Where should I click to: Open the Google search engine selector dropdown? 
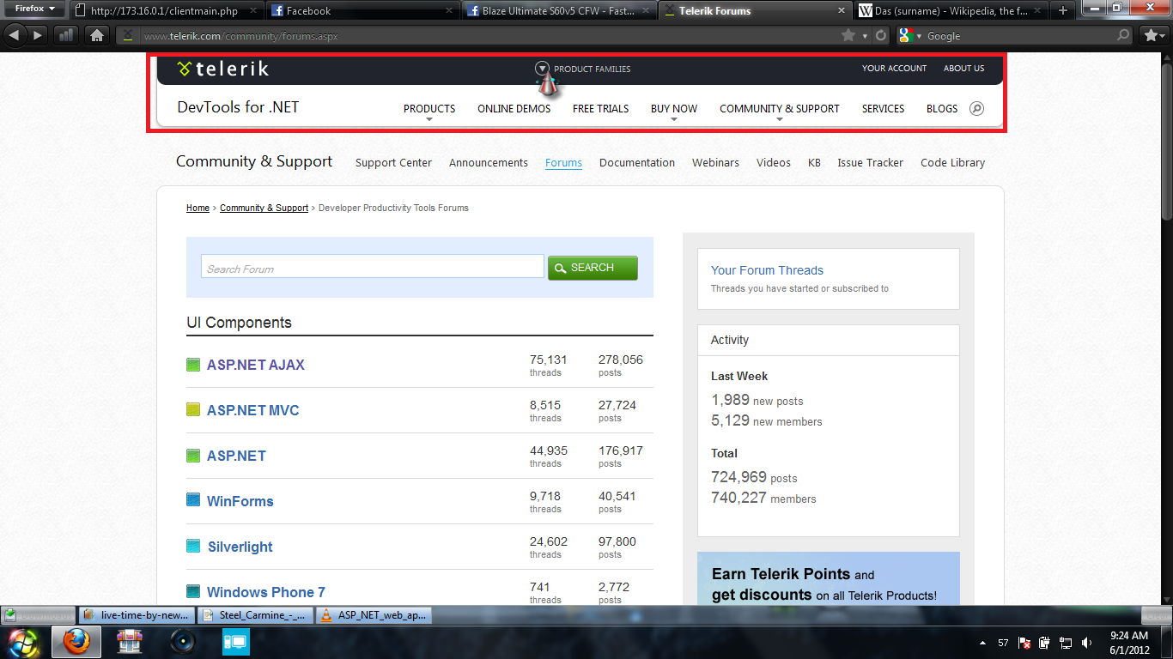[910, 35]
